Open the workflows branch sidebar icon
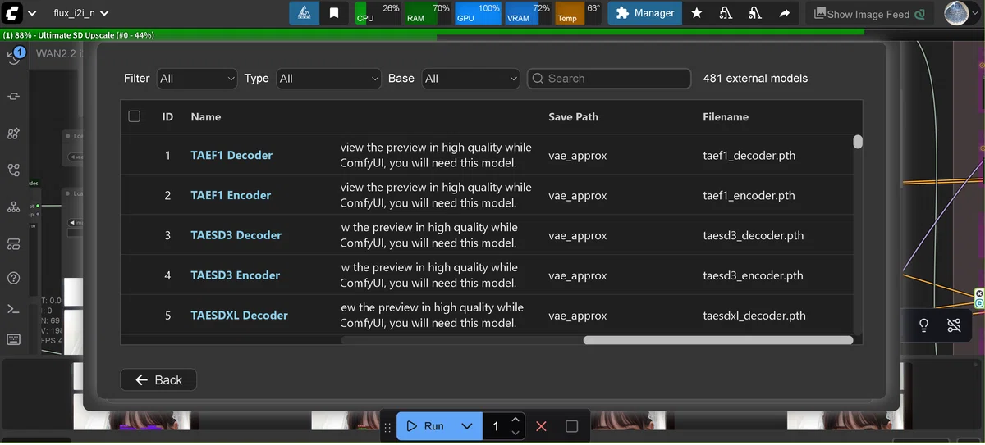The width and height of the screenshot is (985, 445). pos(13,170)
